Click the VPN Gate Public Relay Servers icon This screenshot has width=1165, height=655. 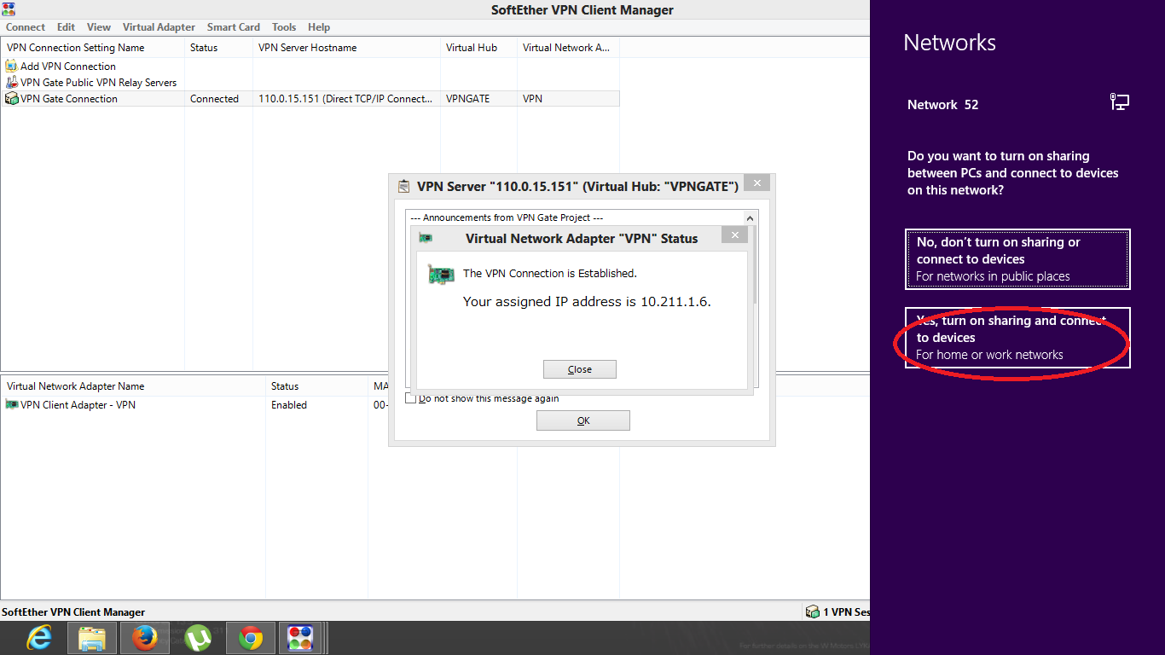(11, 82)
